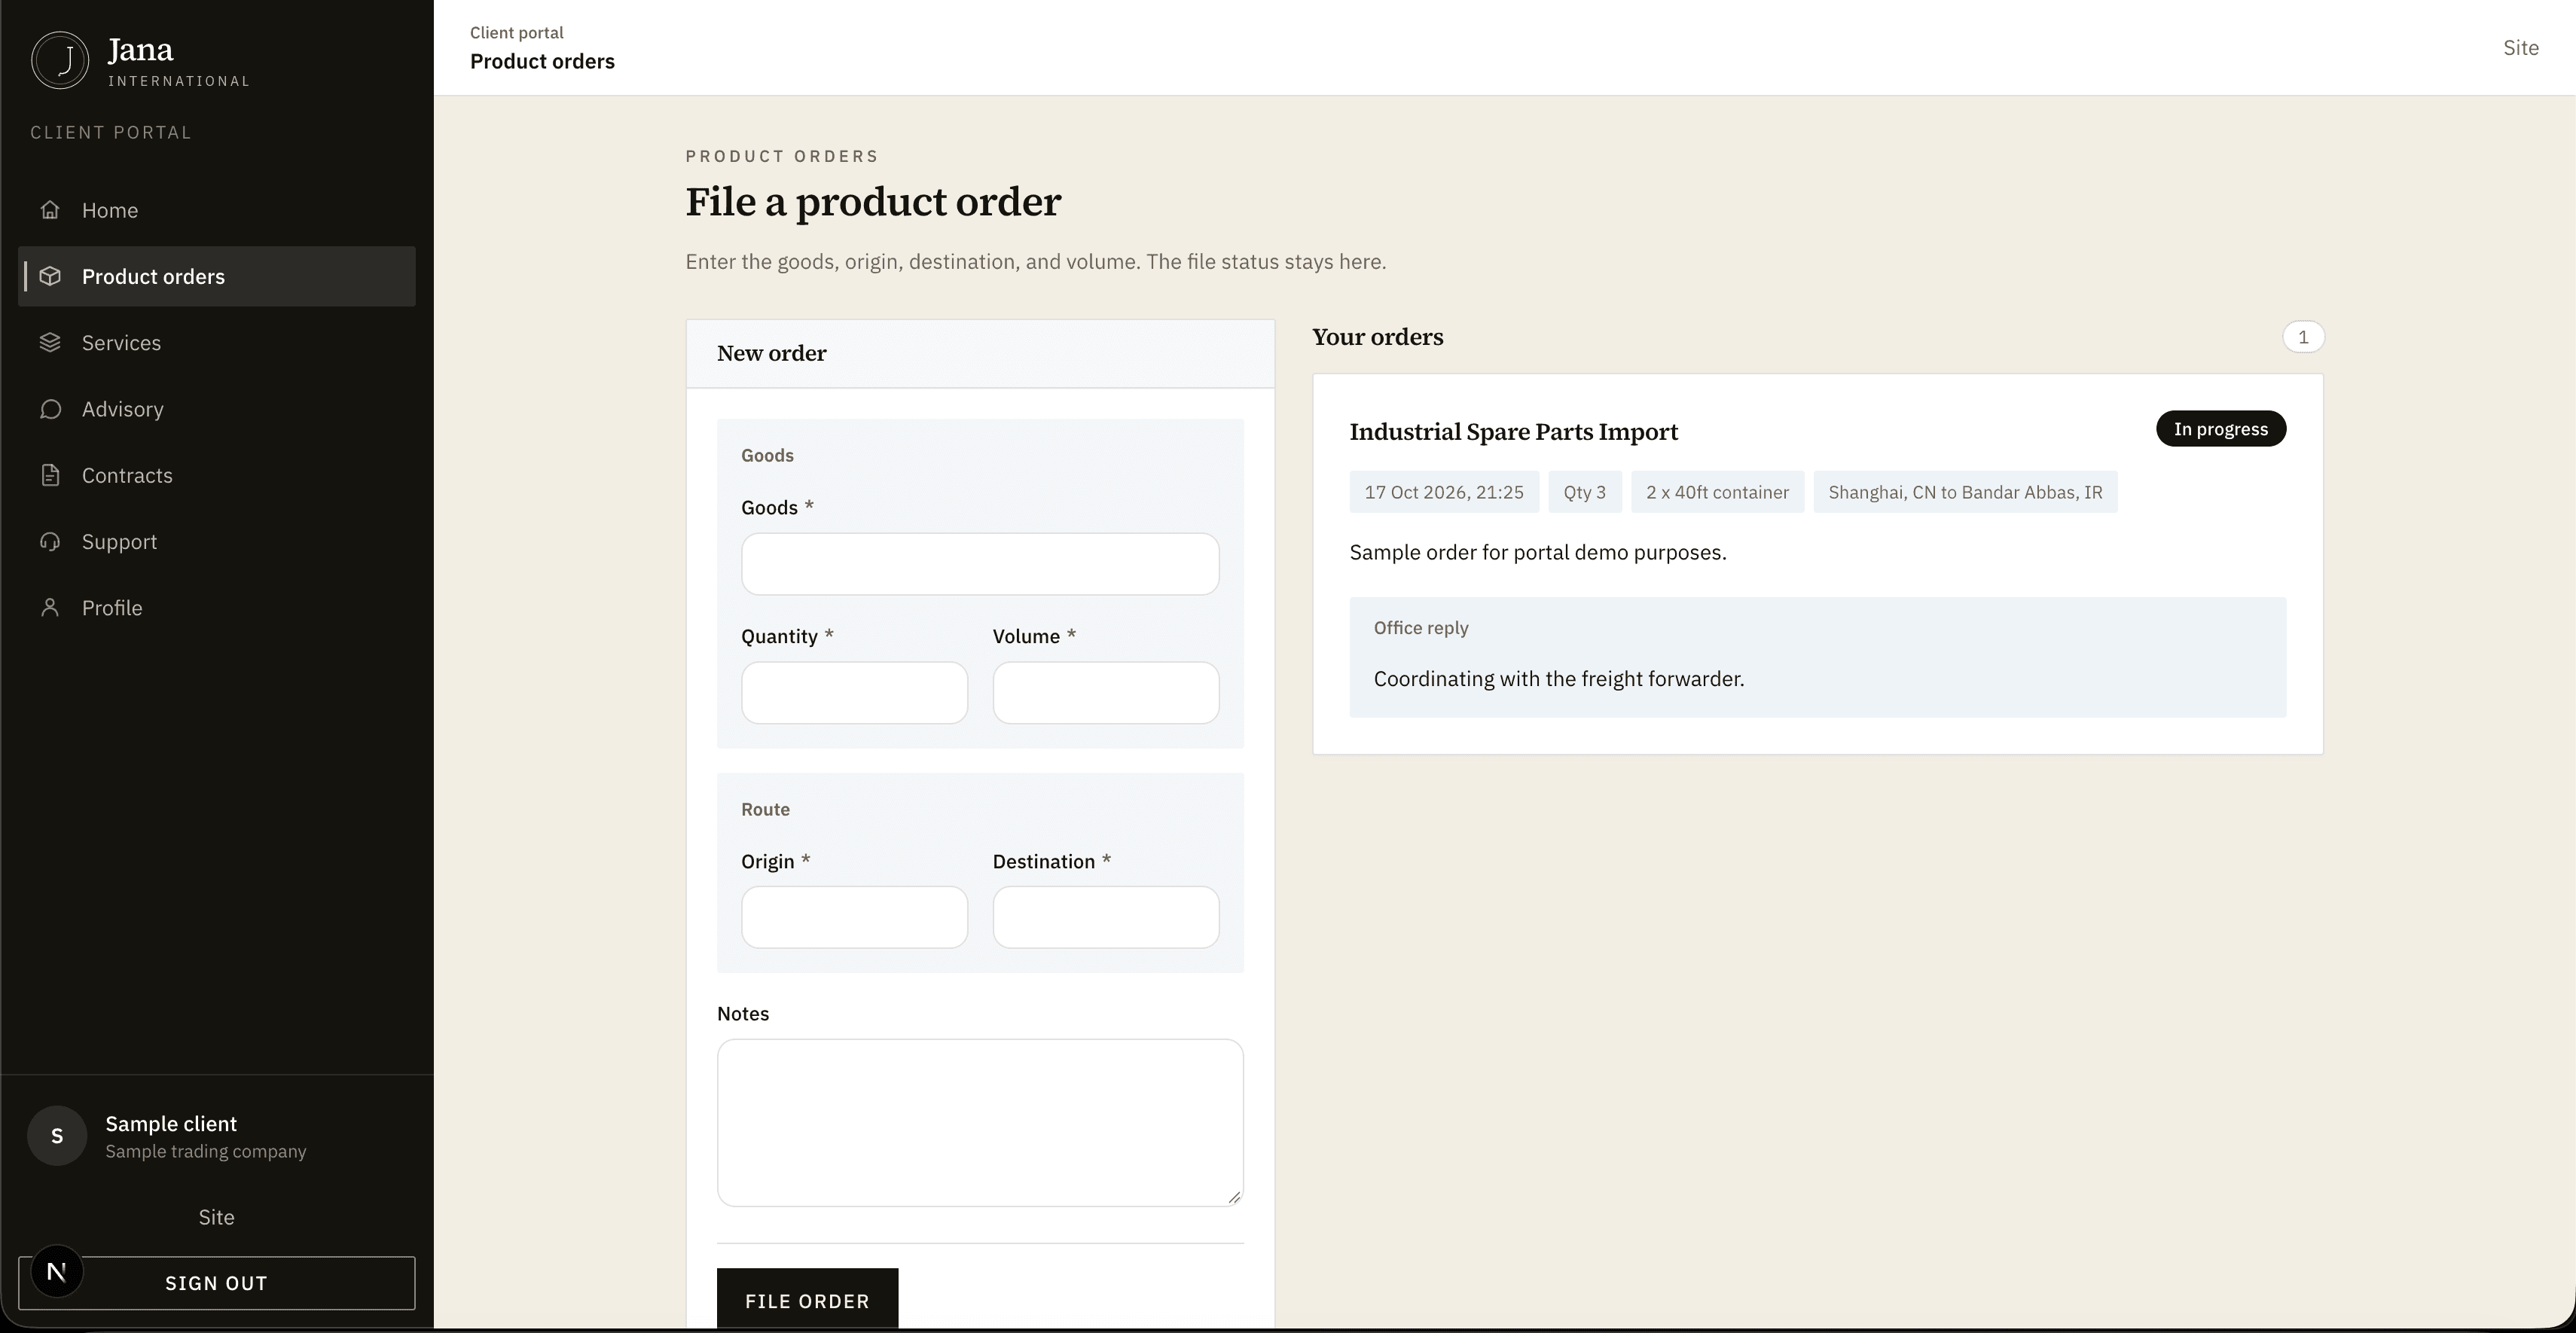The height and width of the screenshot is (1333, 2576).
Task: Click the Advisory chat bubble icon
Action: tap(50, 409)
